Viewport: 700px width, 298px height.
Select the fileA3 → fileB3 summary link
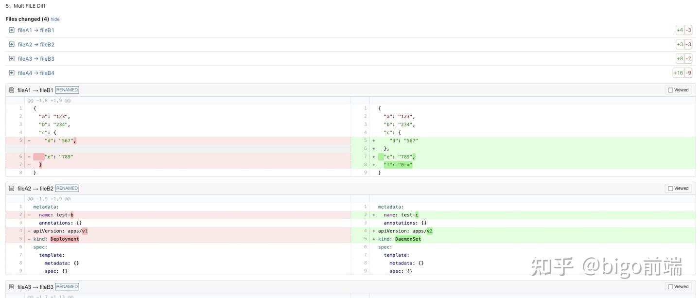[x=36, y=59]
